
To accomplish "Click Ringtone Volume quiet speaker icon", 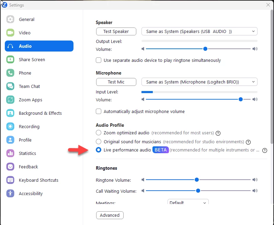I will coord(143,180).
